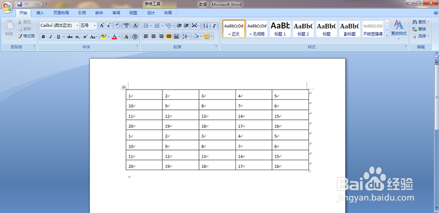This screenshot has height=213, width=439.
Task: Open the Office Button menu
Action: click(7, 7)
